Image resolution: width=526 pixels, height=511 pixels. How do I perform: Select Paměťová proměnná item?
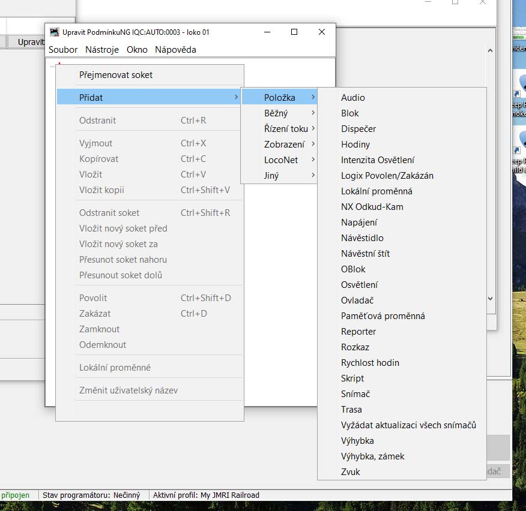[383, 316]
